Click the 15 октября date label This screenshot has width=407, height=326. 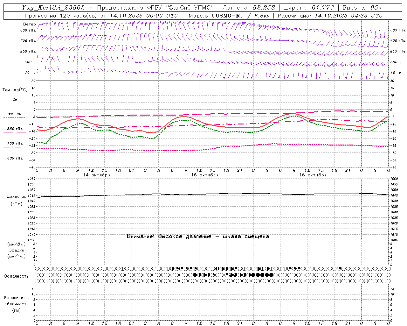(205, 175)
